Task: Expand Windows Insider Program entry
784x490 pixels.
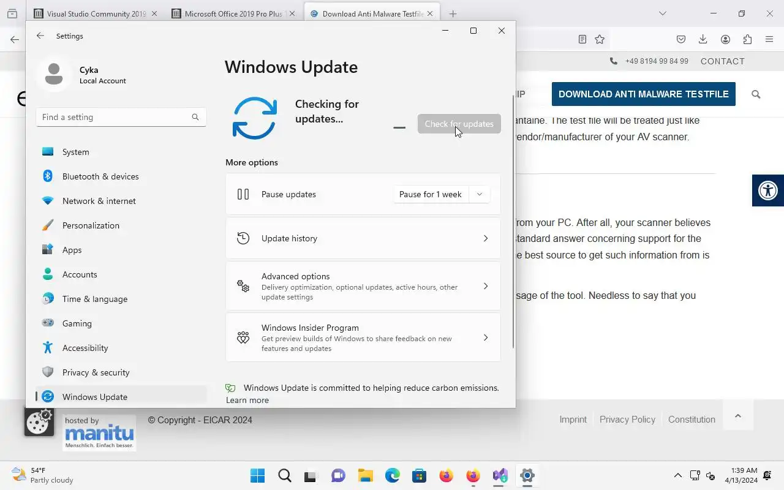Action: [x=363, y=337]
